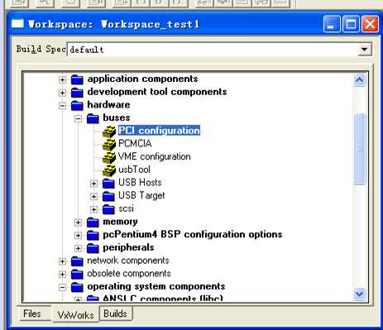Click the PCI configuration component icon
The width and height of the screenshot is (383, 330).
[x=109, y=132]
